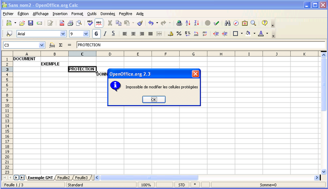Justify cell content

150,34
